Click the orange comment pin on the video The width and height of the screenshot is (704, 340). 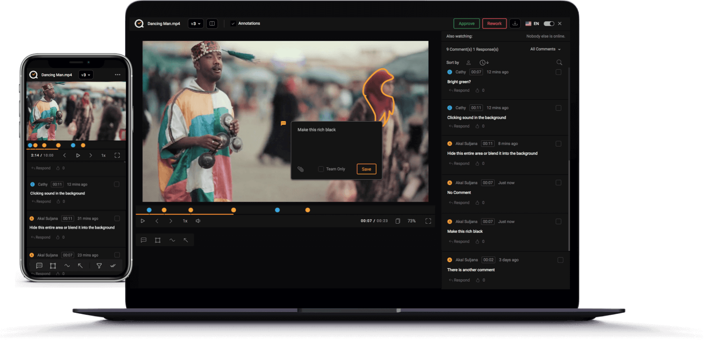(283, 123)
